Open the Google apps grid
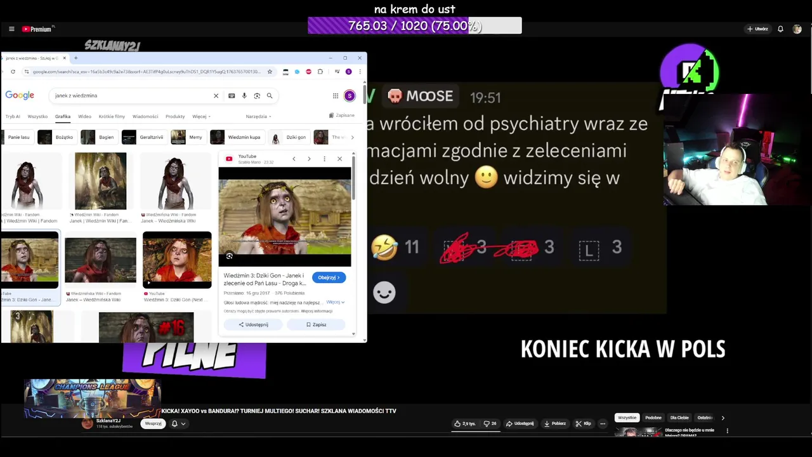 pyautogui.click(x=336, y=96)
